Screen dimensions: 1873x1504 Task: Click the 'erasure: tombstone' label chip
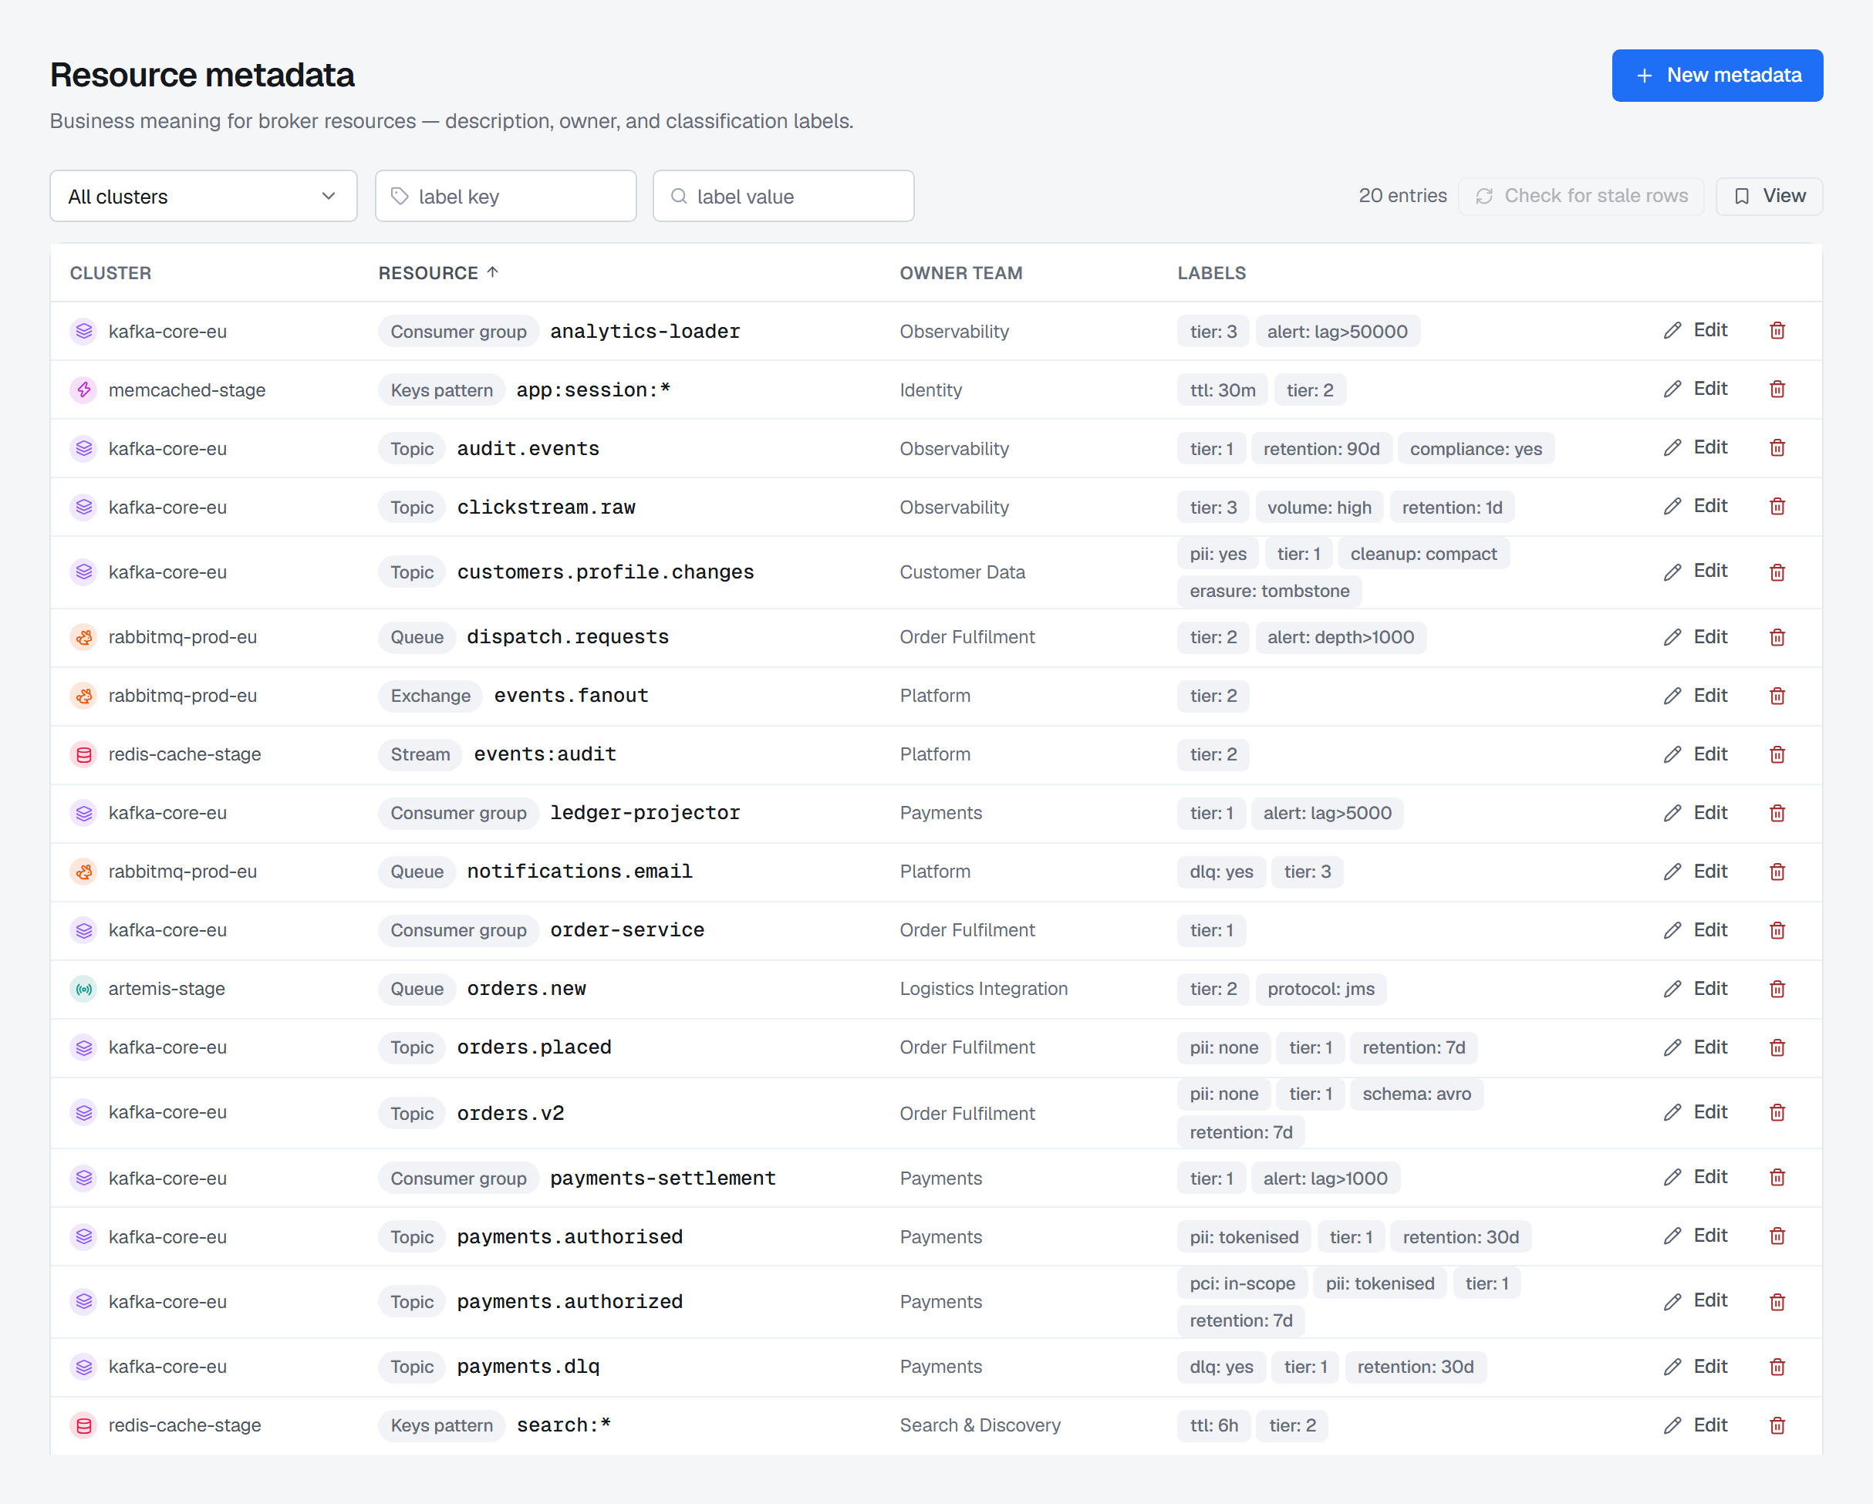[x=1269, y=592]
